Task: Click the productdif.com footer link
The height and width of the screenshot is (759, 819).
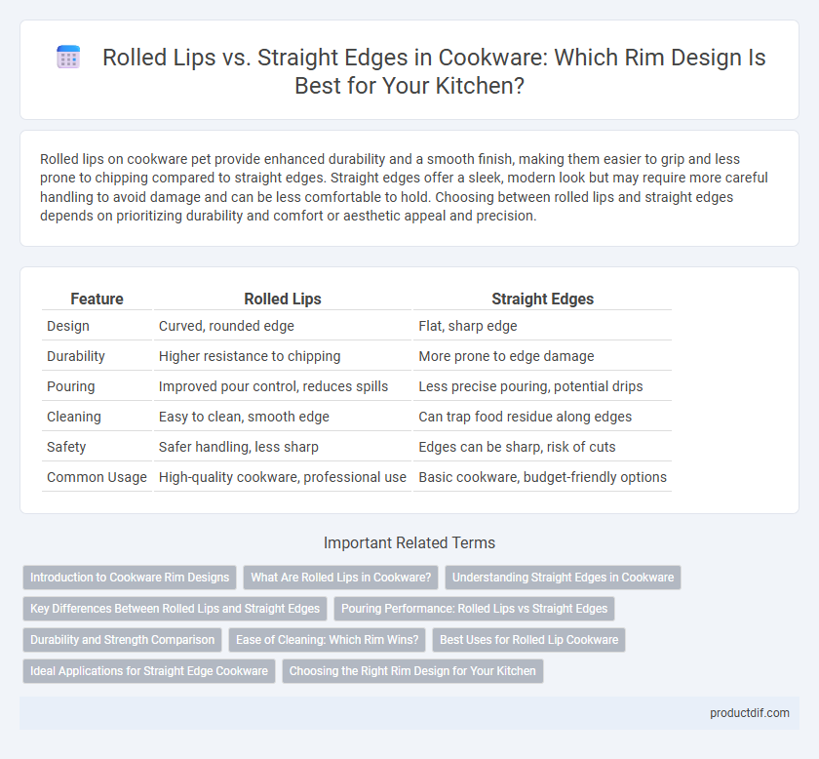Action: tap(749, 713)
